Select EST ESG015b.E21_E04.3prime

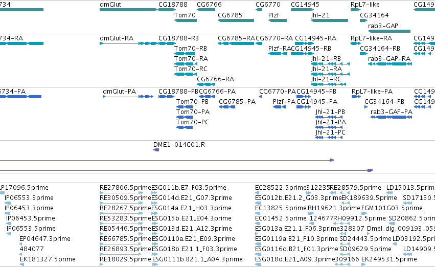(155, 224)
